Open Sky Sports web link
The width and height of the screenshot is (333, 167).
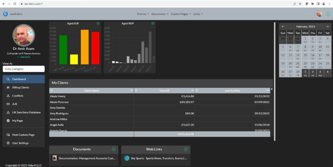pyautogui.click(x=159, y=158)
